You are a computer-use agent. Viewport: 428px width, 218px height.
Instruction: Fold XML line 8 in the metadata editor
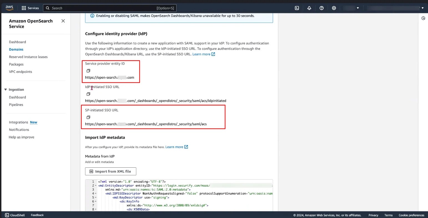point(96,209)
